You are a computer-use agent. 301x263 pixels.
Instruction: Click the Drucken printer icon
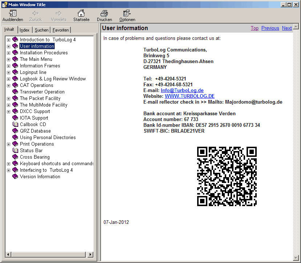104,13
